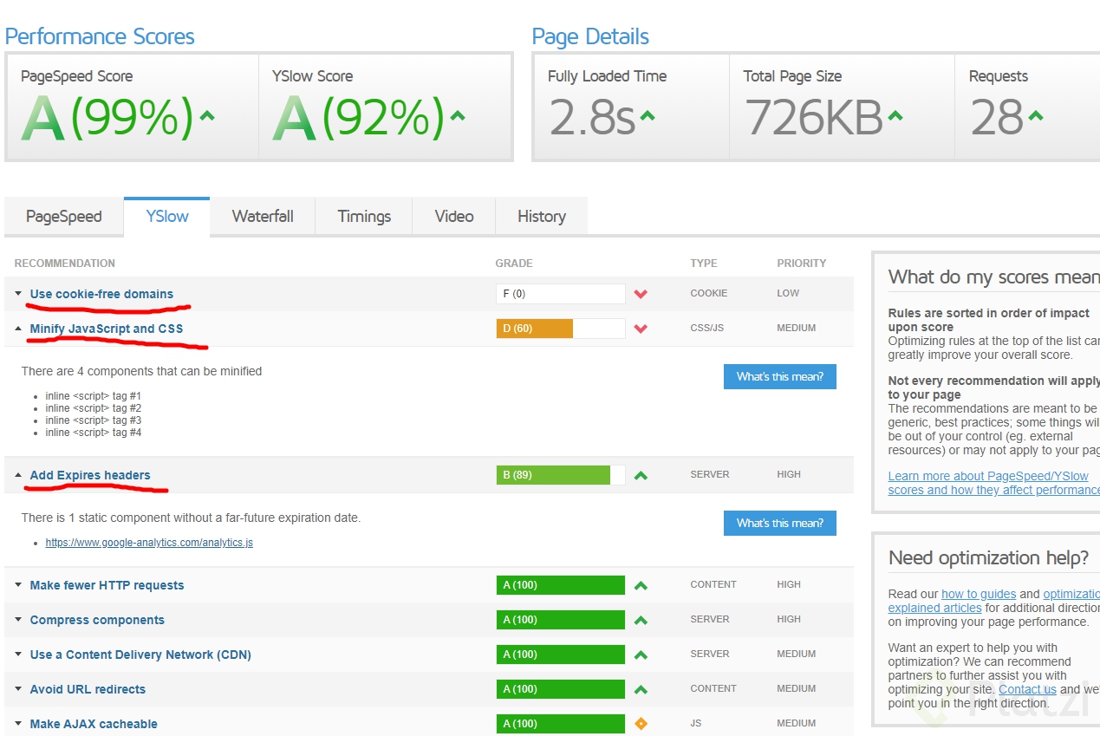Click A (100) bar for Make fewer HTTP requests
The width and height of the screenshot is (1100, 736).
[x=561, y=585]
